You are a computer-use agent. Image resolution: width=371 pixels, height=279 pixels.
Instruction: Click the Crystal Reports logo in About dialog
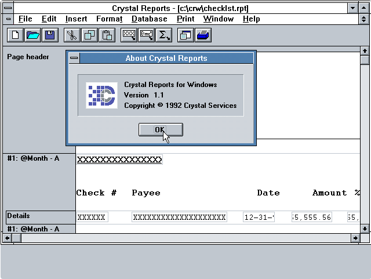click(102, 96)
